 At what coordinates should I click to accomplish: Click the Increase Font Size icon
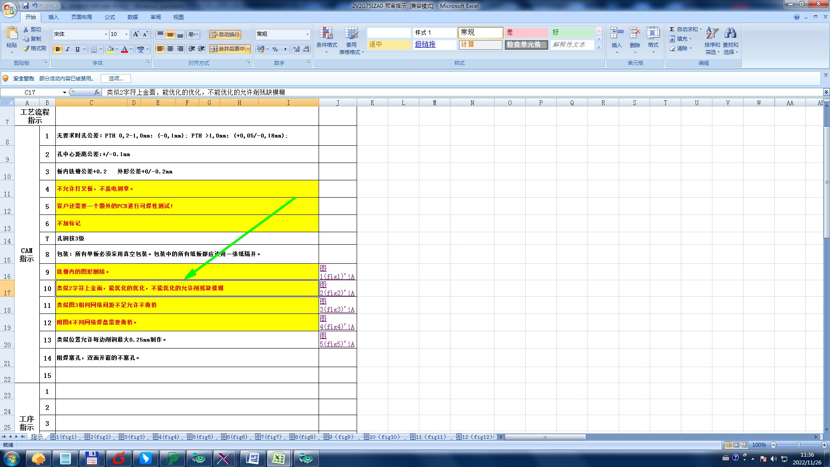[136, 34]
